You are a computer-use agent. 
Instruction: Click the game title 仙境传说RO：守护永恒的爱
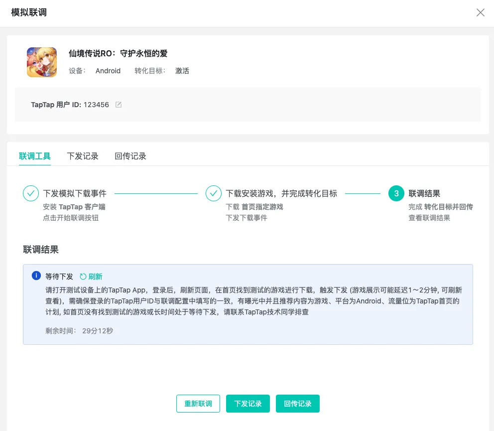118,53
